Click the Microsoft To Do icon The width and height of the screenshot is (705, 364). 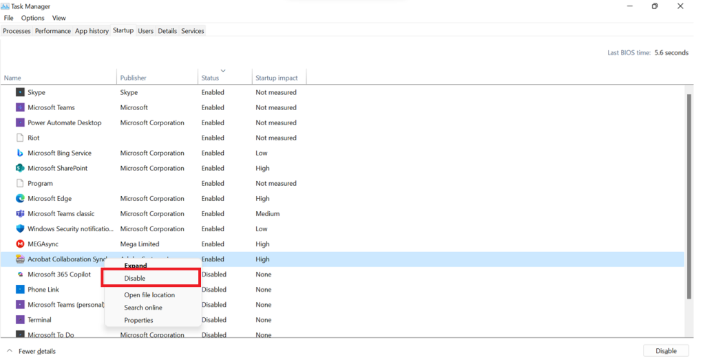tap(20, 334)
